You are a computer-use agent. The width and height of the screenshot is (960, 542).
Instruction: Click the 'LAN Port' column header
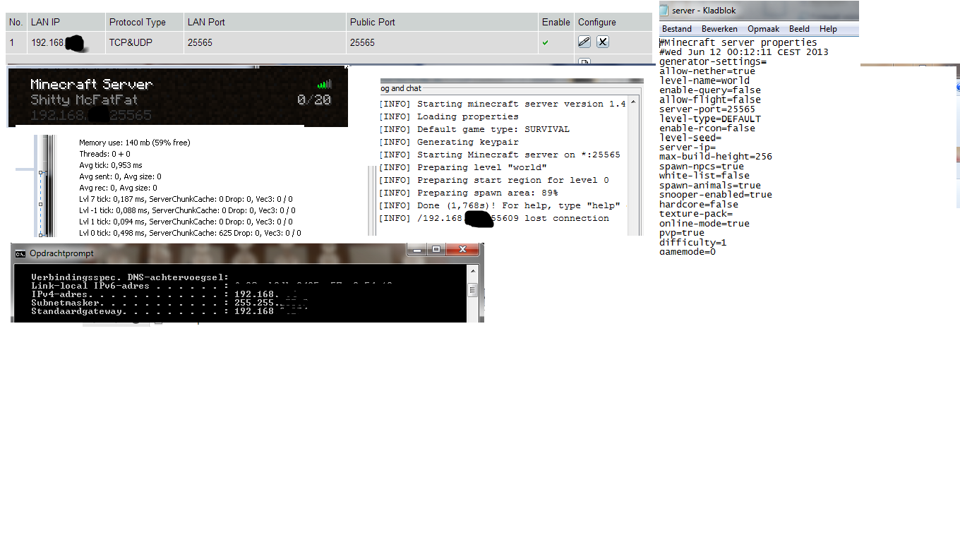point(206,22)
